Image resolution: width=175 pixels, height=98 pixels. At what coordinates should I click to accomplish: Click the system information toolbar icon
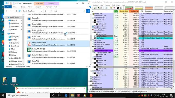(98, 8)
